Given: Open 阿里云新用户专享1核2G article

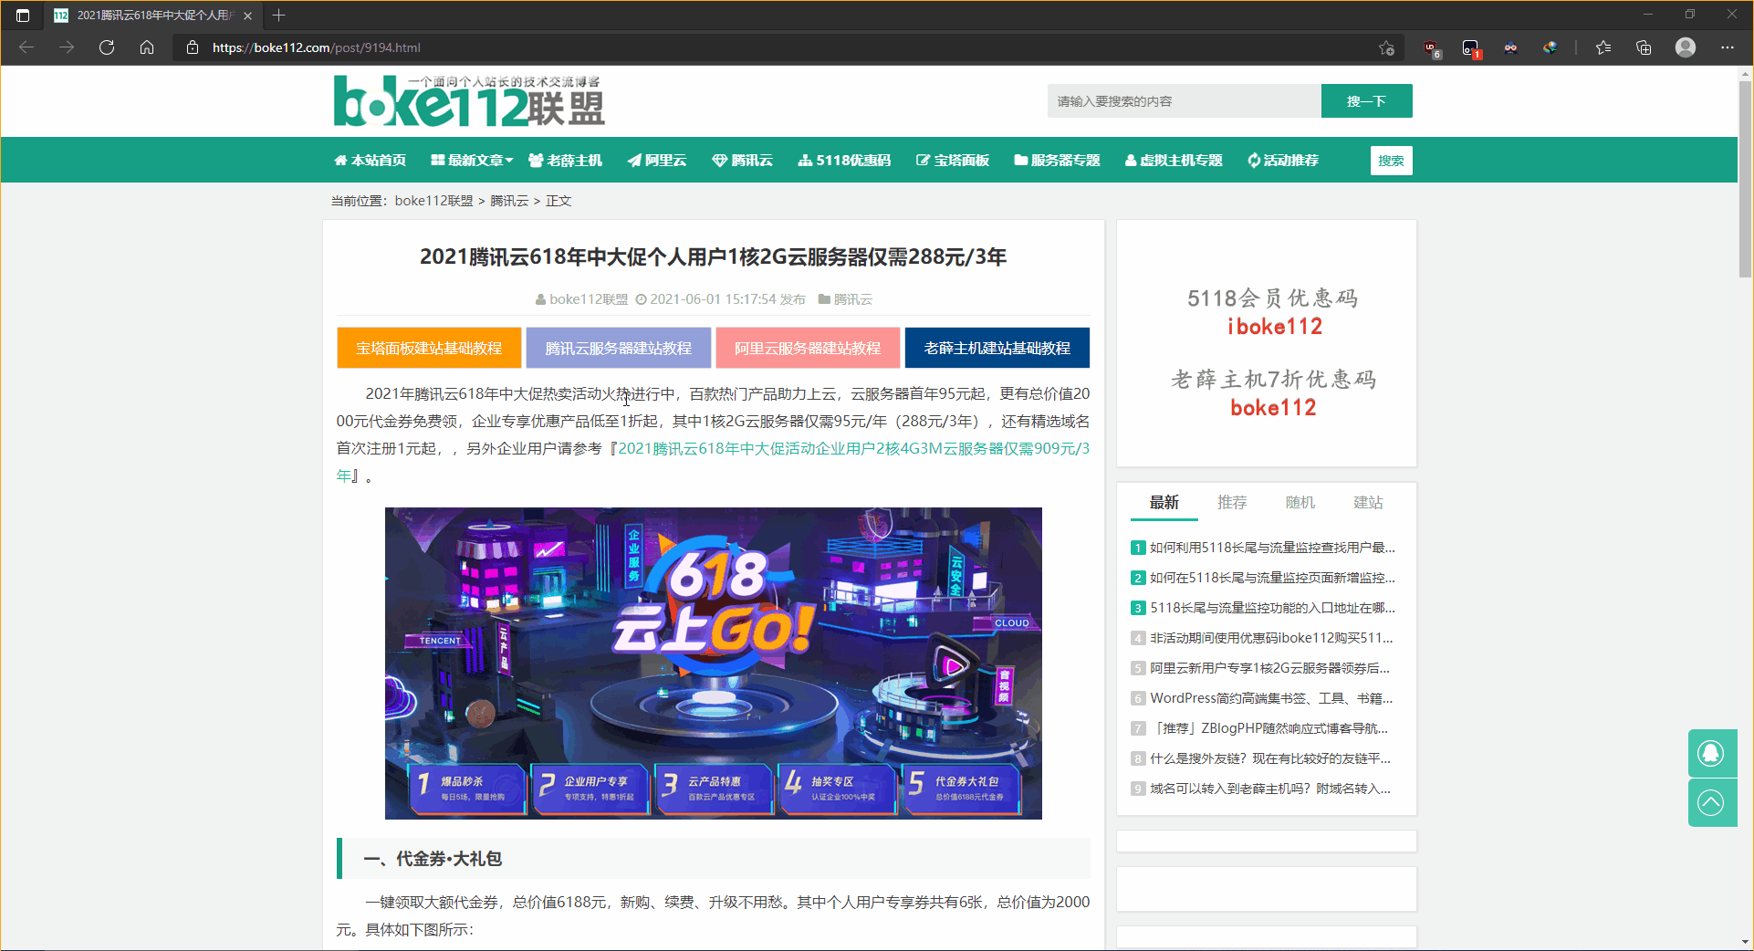Looking at the screenshot, I should point(1269,668).
